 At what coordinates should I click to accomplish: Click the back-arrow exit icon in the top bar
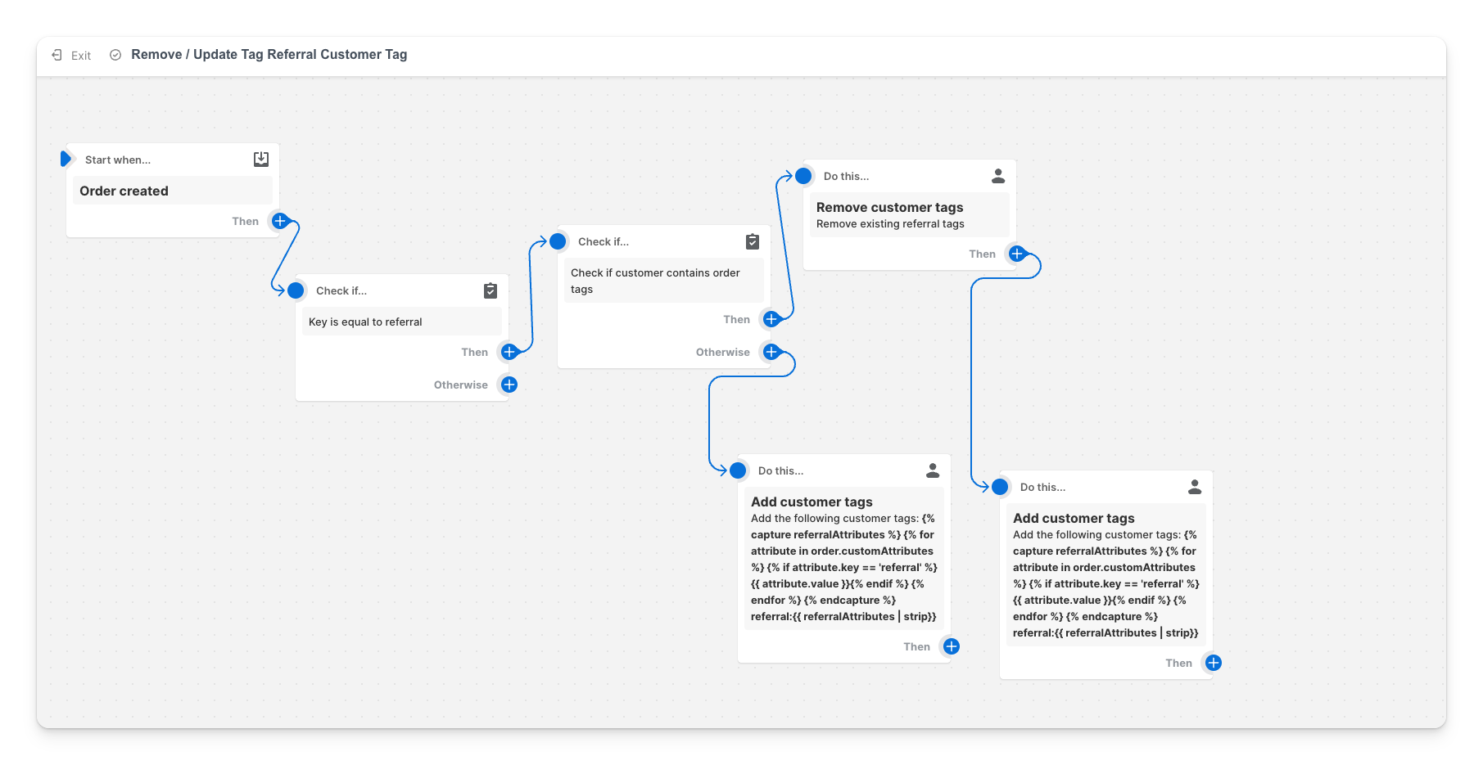57,55
